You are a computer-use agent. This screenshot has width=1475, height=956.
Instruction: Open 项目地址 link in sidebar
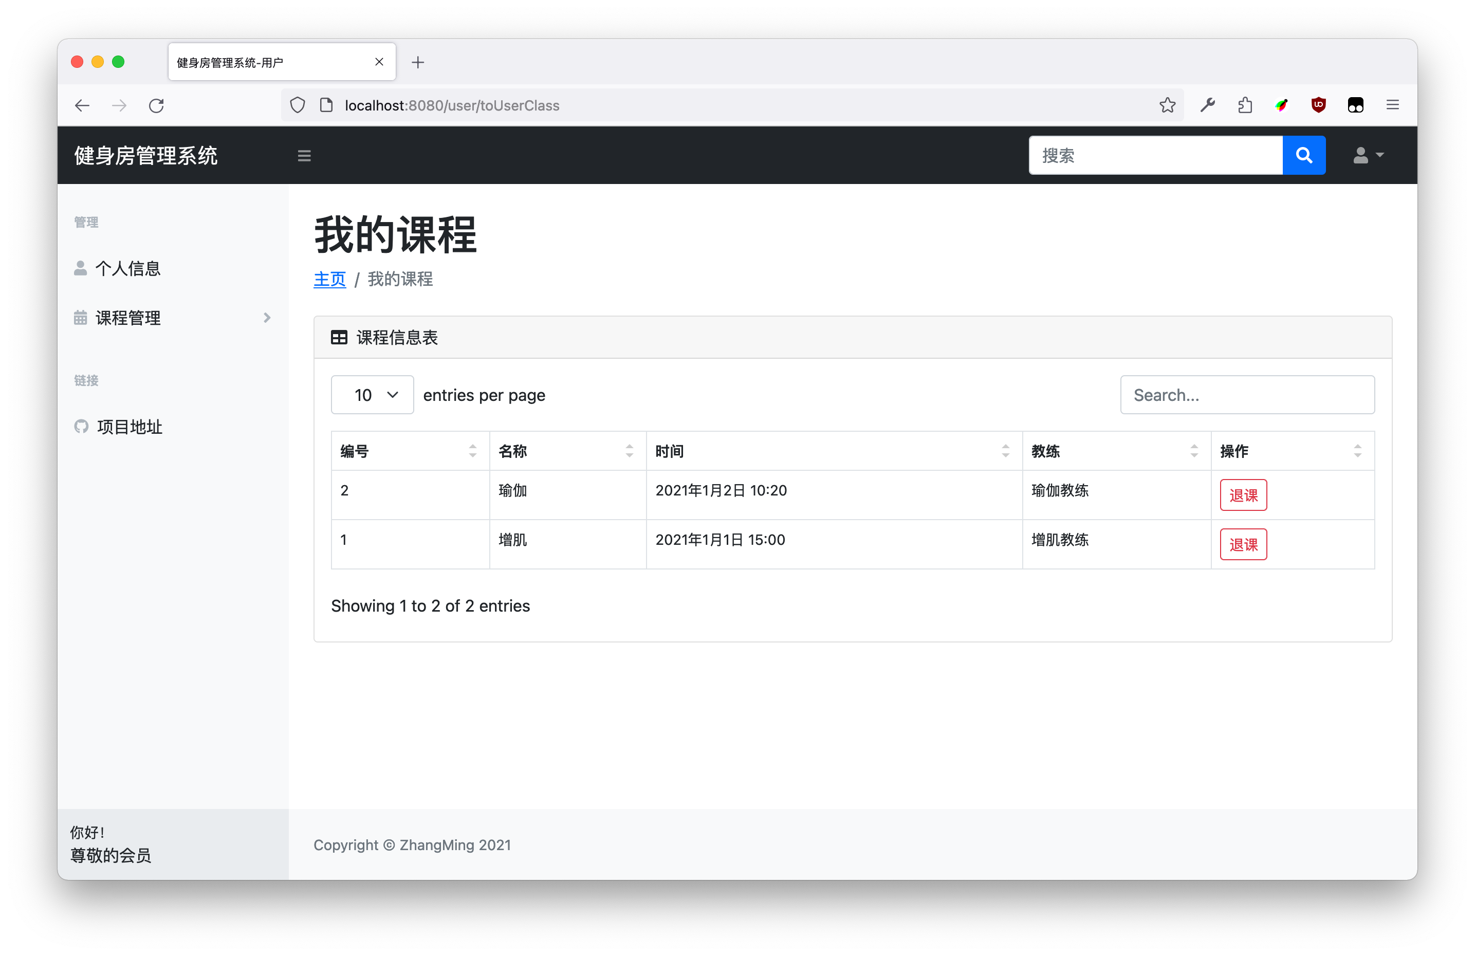pyautogui.click(x=129, y=427)
